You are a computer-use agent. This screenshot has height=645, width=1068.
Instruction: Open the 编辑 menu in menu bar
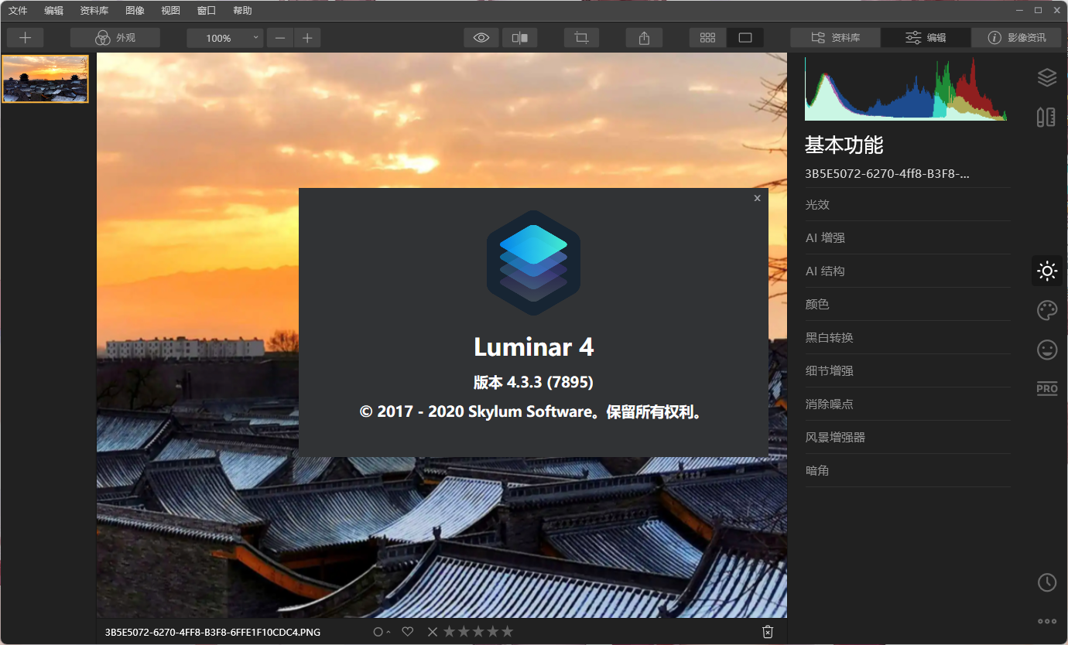54,11
